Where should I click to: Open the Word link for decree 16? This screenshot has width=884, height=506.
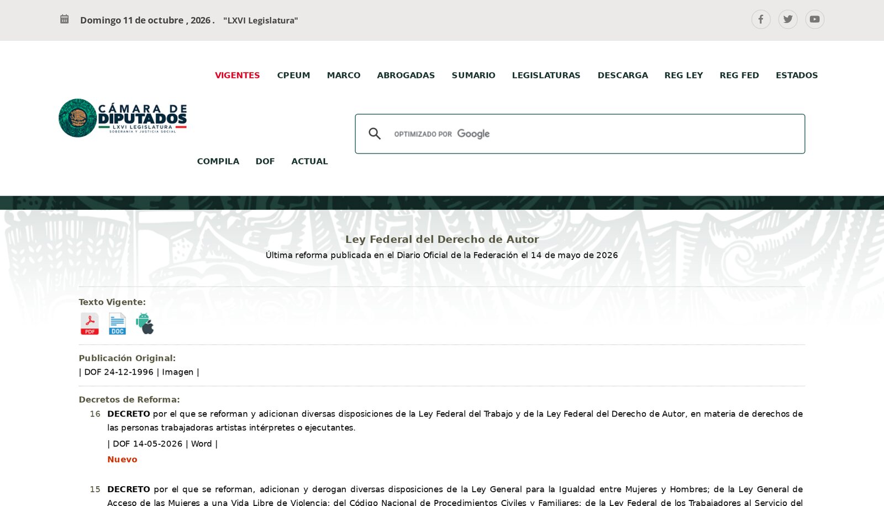pyautogui.click(x=202, y=444)
